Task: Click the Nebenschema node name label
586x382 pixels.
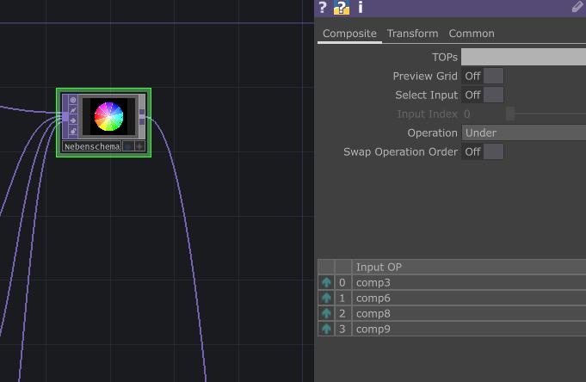Action: 92,146
